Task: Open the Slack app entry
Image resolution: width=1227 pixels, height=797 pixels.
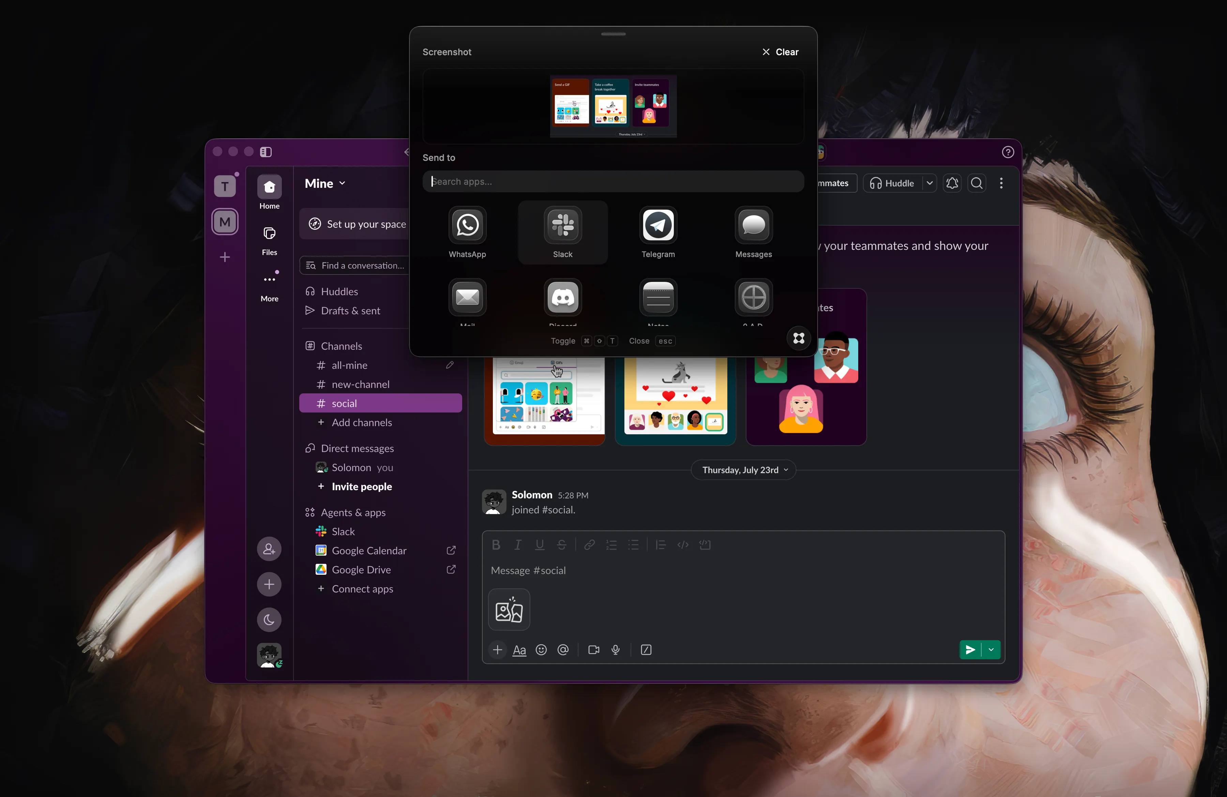Action: tap(343, 531)
